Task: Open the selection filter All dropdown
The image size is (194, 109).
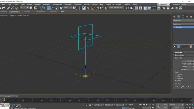Action: (24, 8)
